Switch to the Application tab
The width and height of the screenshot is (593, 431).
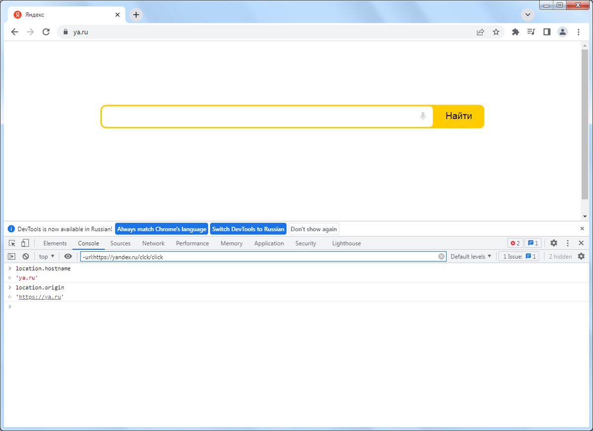click(x=269, y=243)
